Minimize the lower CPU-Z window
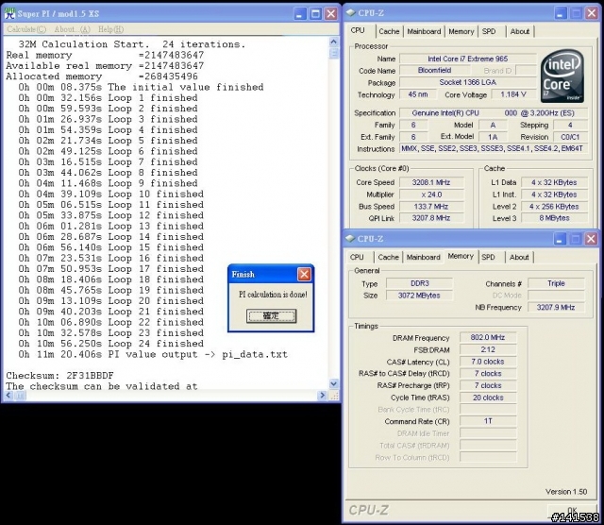 (x=560, y=239)
